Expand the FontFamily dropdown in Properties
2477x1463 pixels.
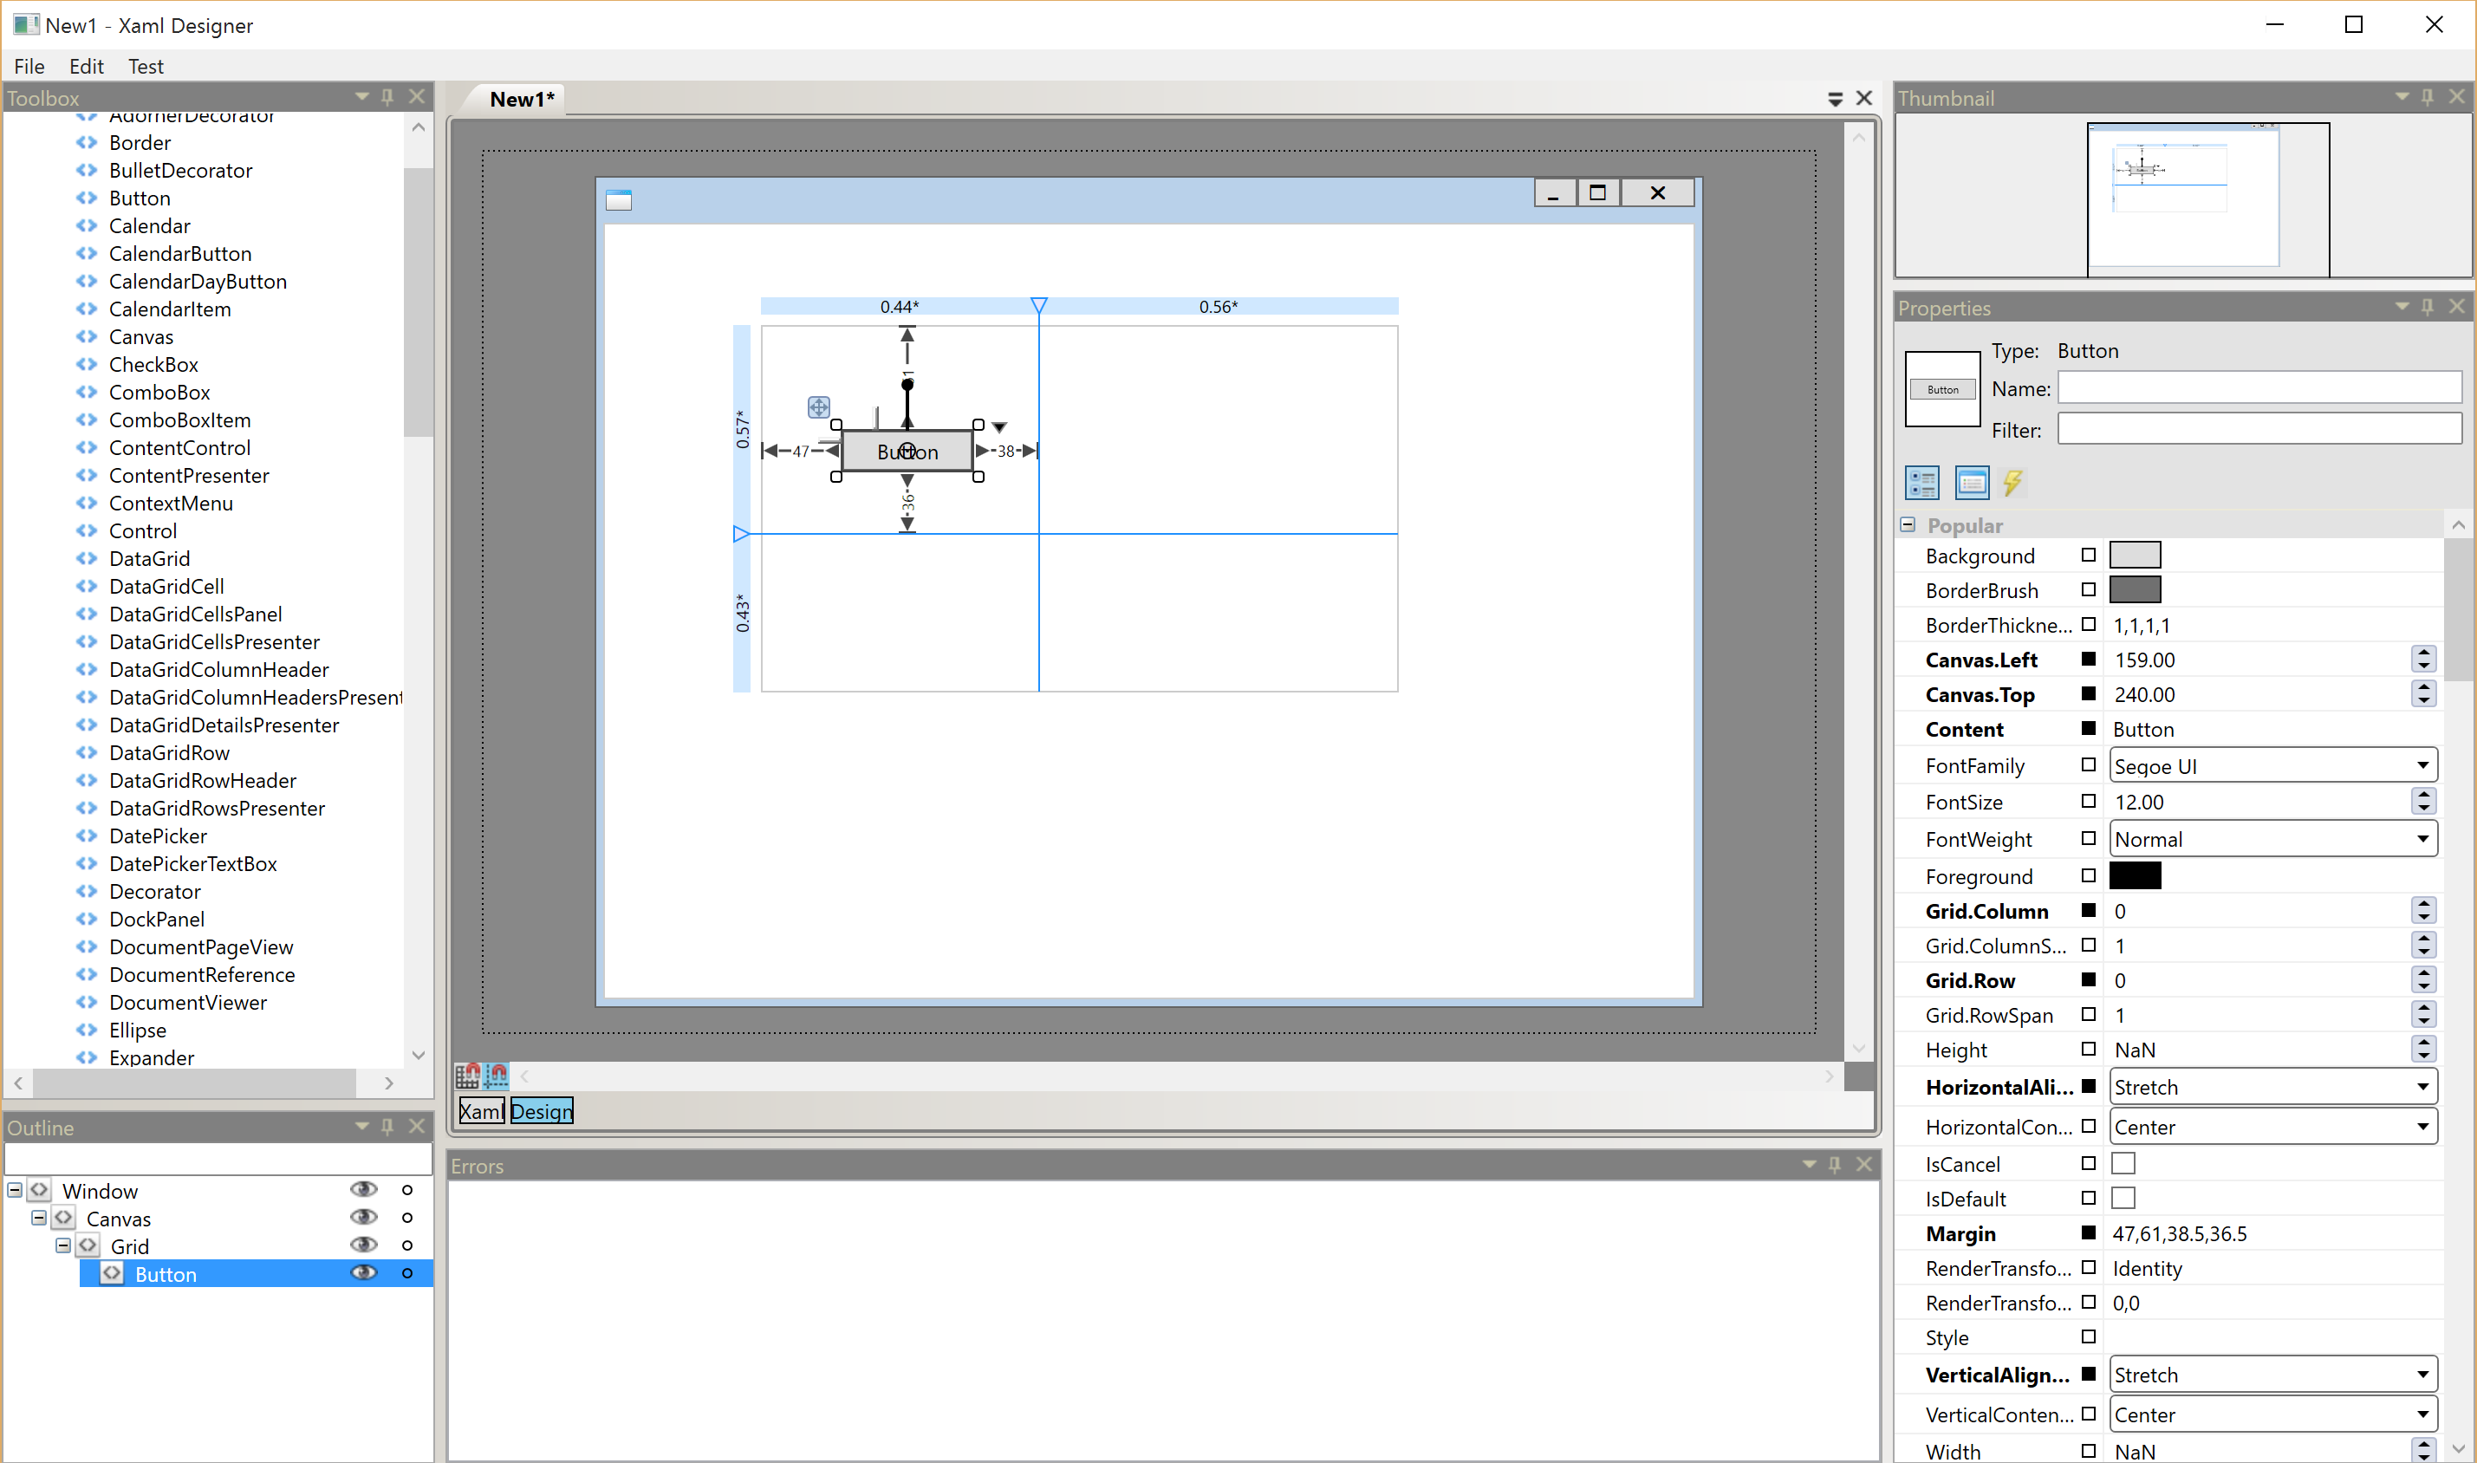(x=2425, y=766)
